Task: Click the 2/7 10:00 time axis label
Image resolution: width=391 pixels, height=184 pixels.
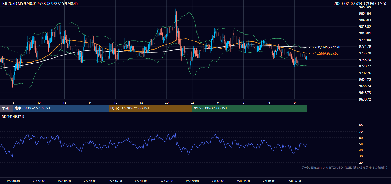Action: (x=39, y=181)
